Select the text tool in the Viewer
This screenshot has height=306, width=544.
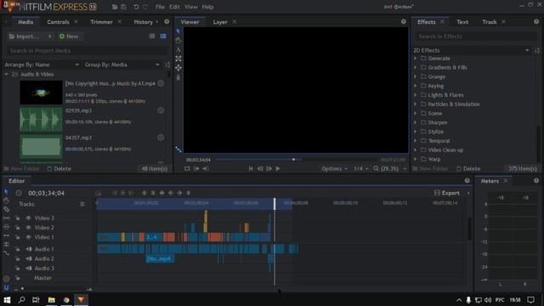[178, 49]
